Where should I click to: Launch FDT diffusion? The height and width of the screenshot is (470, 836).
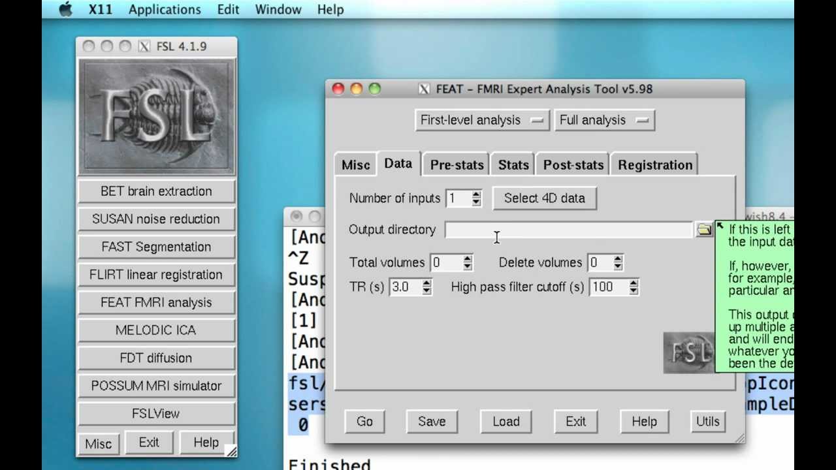pos(156,358)
